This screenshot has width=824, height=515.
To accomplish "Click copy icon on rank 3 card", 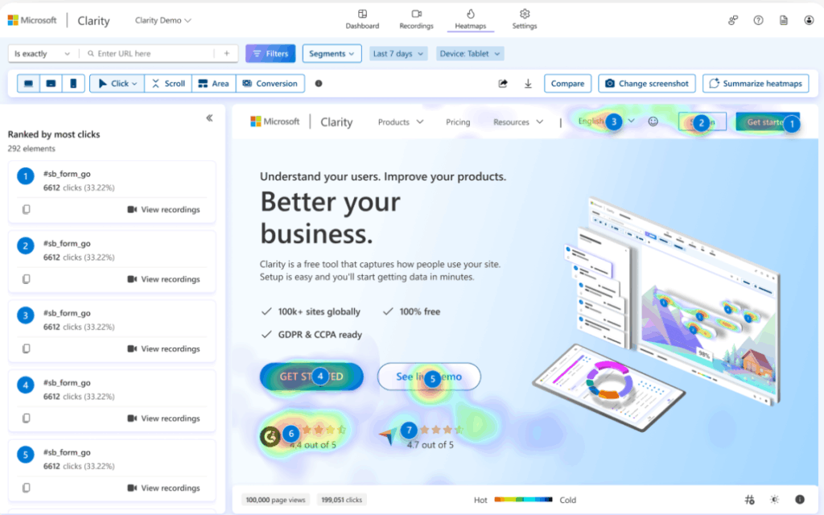I will (27, 348).
